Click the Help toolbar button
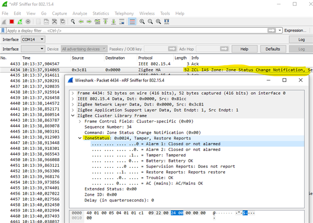The width and height of the screenshot is (313, 223). [x=245, y=49]
